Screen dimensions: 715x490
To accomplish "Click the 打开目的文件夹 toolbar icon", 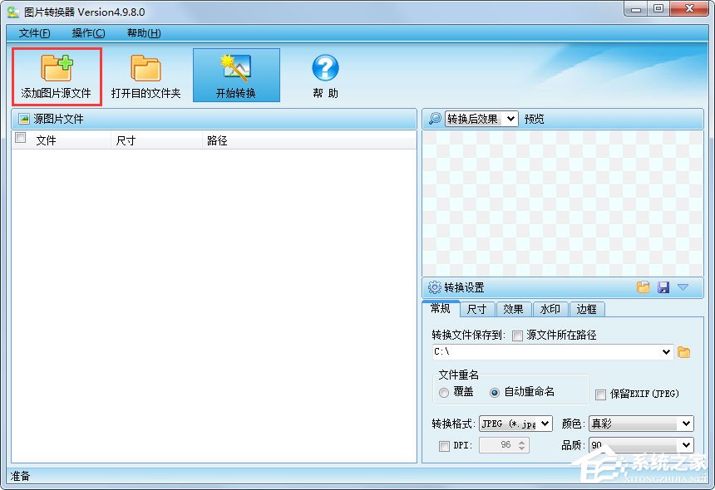I will point(146,75).
